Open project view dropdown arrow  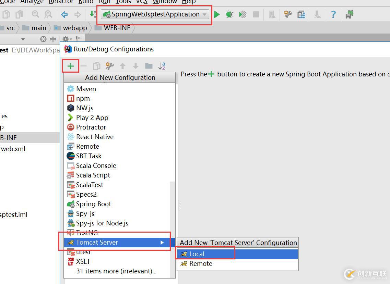(x=23, y=39)
